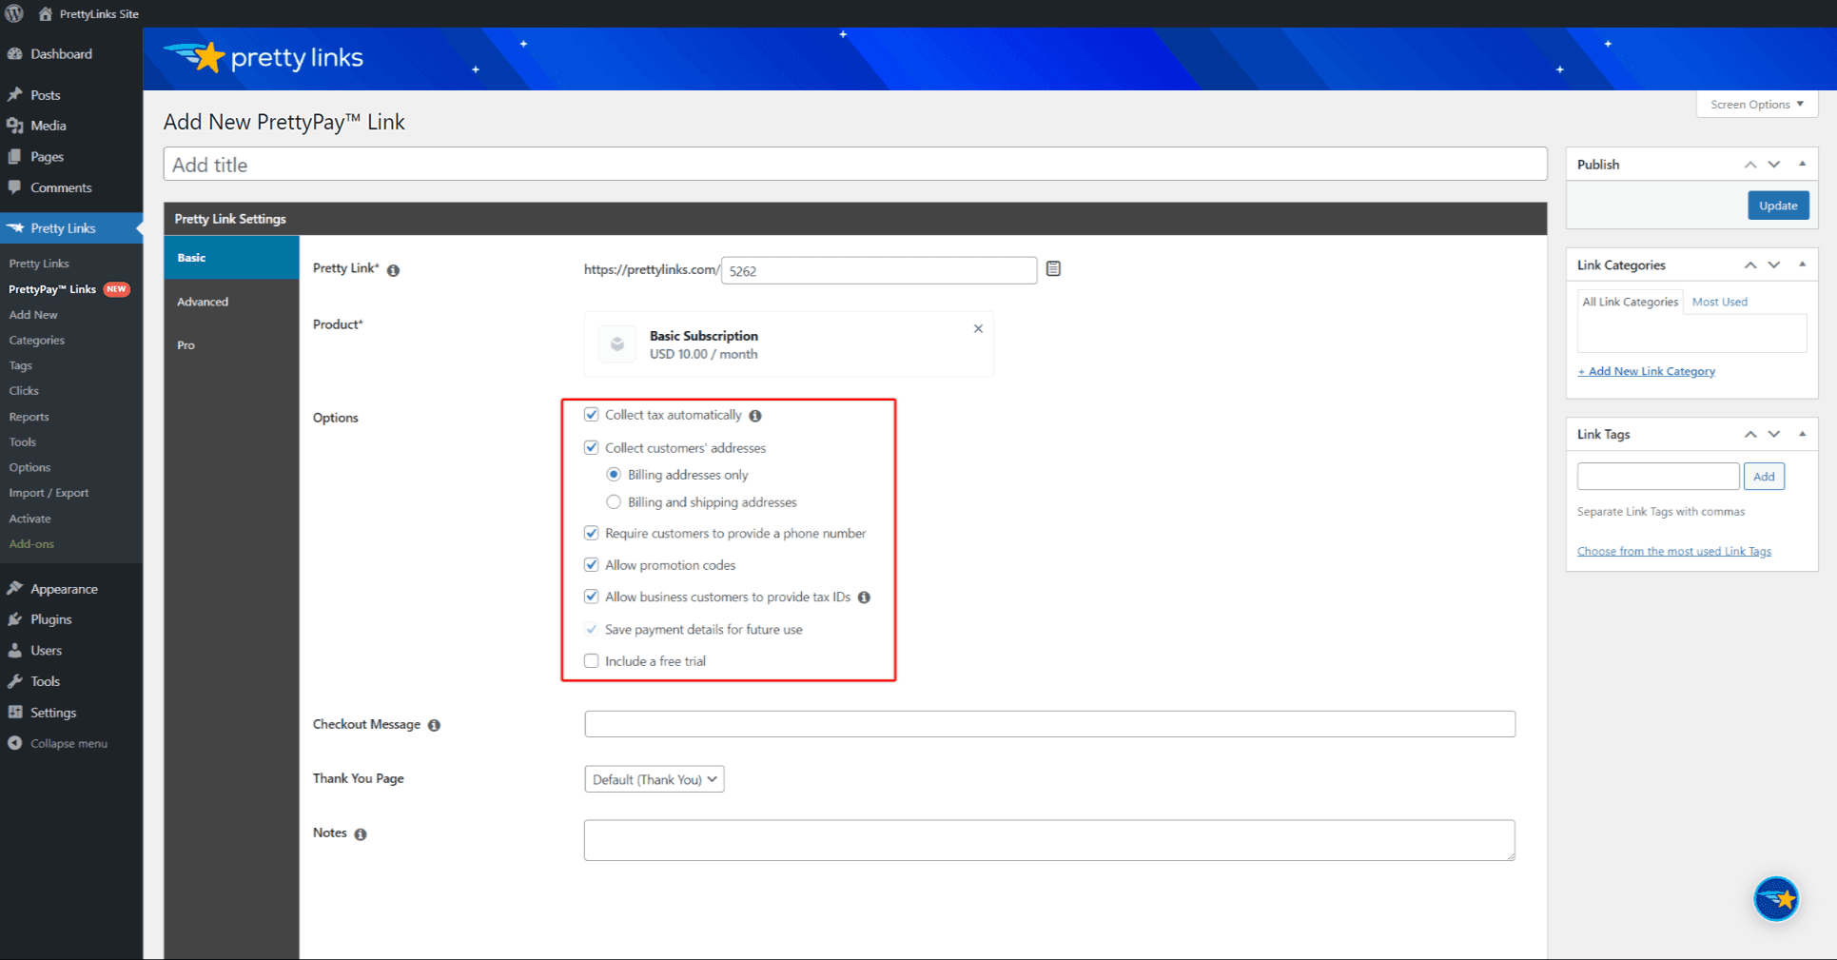The image size is (1837, 960).
Task: Click the Pretty Links star logo in sidebar
Action: pyautogui.click(x=16, y=227)
